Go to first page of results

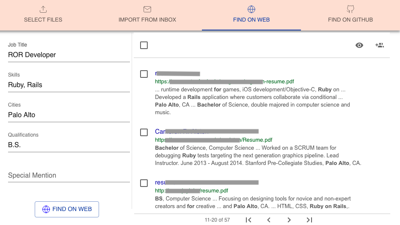tap(248, 220)
